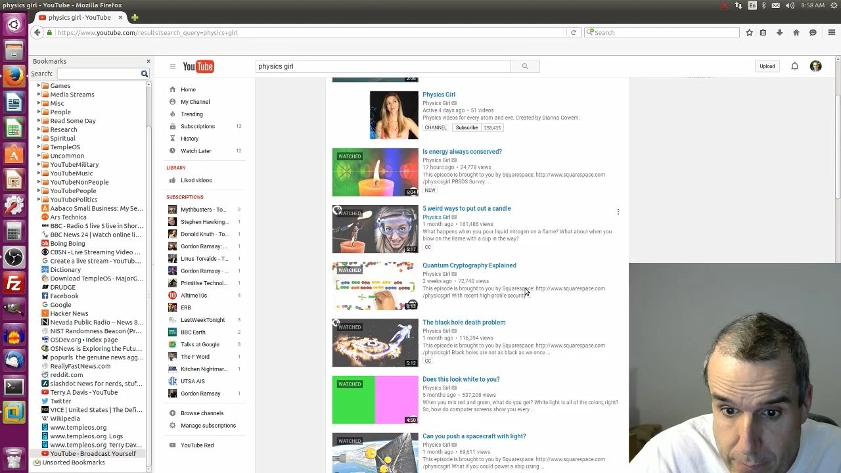Open the Firefox downloads arrow

coord(779,32)
